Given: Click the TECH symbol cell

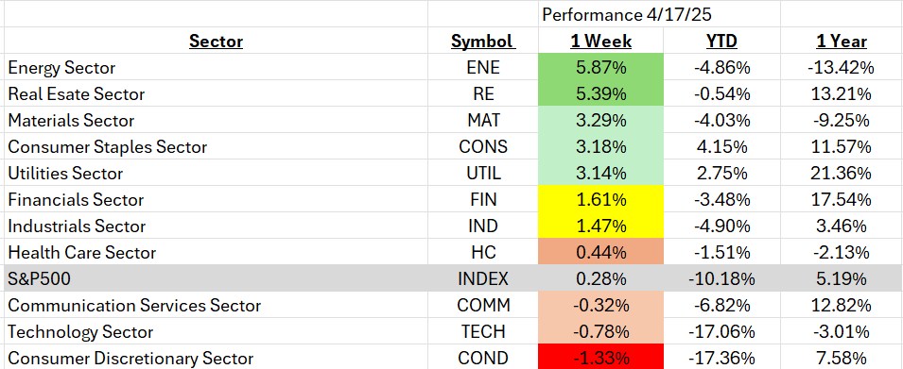Looking at the screenshot, I should tap(482, 331).
